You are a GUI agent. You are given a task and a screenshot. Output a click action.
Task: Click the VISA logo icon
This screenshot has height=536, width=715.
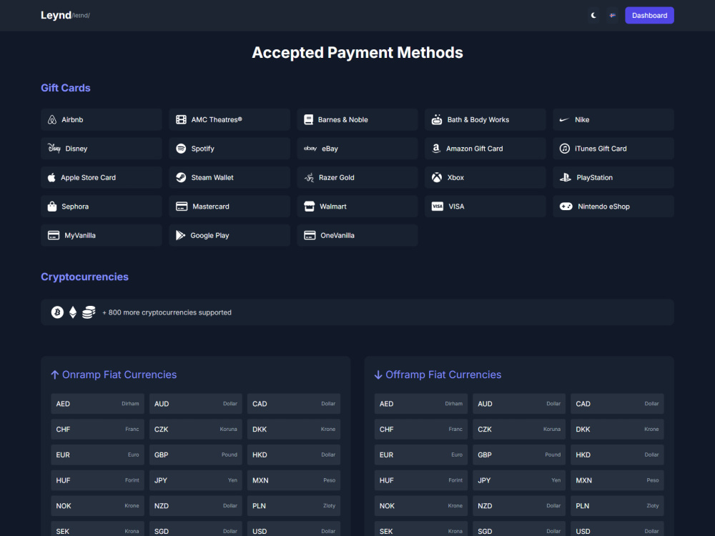point(438,207)
